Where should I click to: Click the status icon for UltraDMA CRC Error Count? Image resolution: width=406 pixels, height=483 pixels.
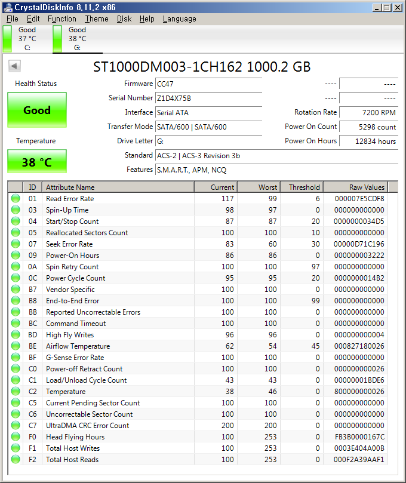(x=16, y=426)
